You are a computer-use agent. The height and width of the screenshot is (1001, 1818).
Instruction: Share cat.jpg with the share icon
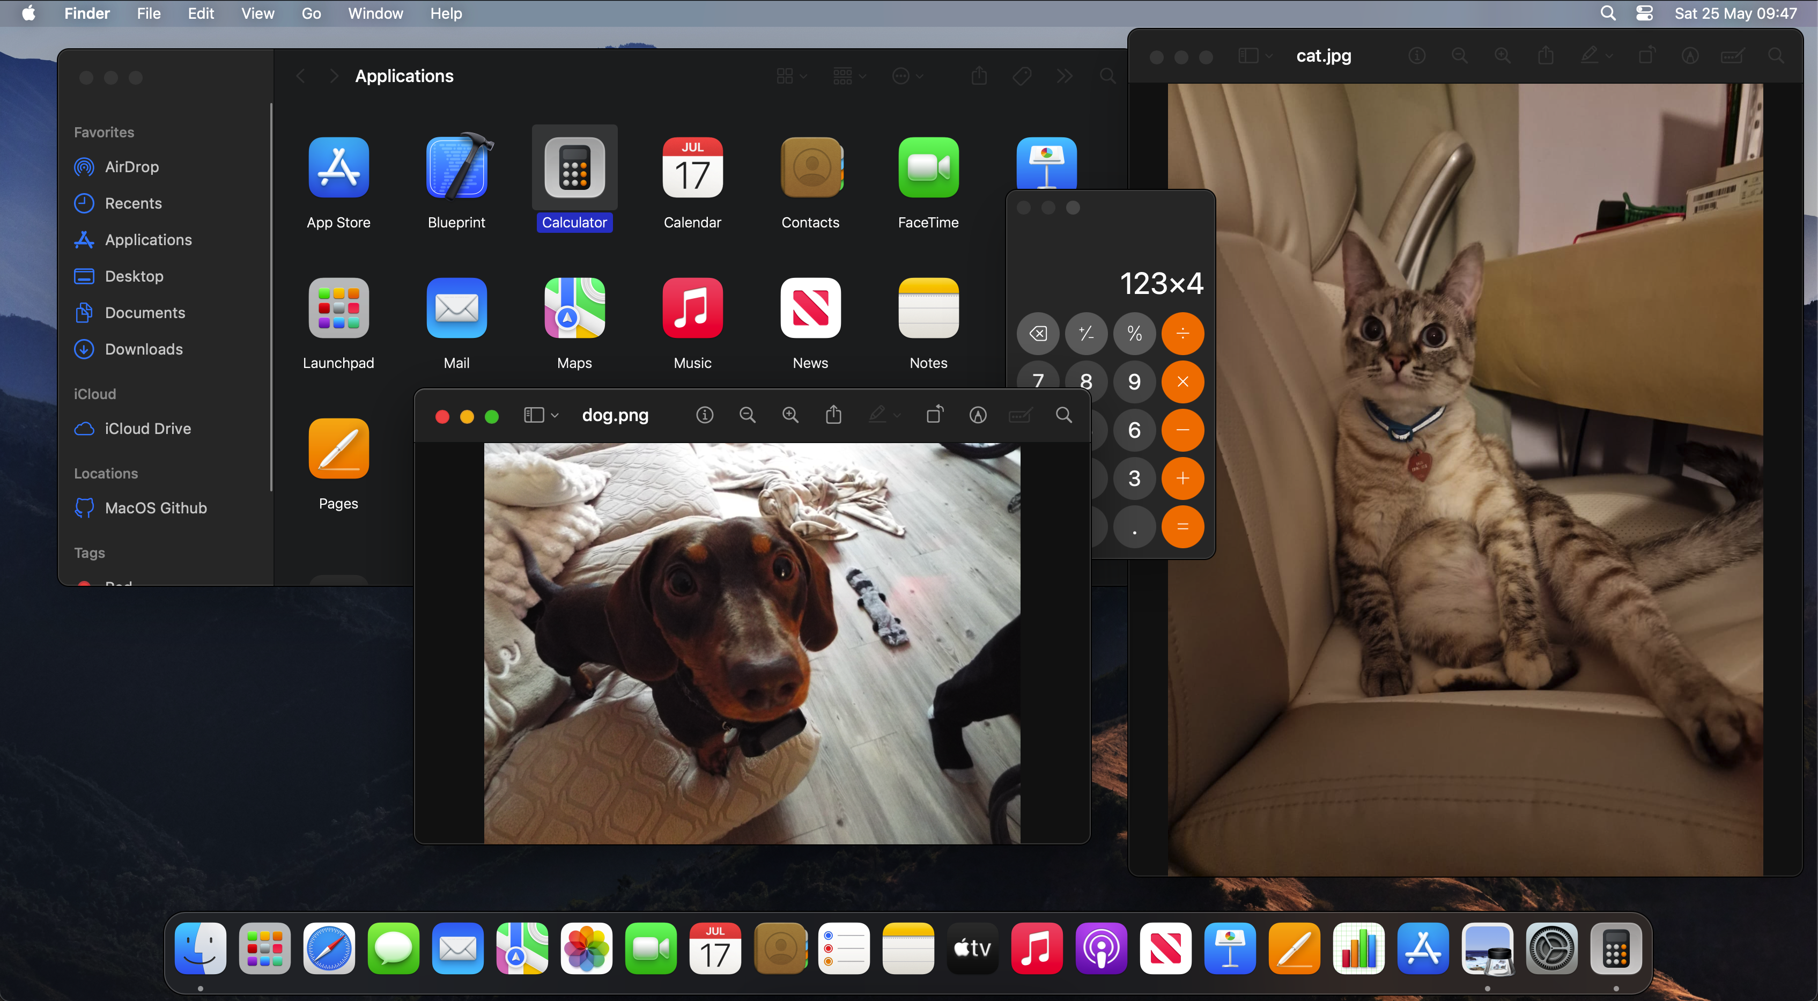point(1546,55)
